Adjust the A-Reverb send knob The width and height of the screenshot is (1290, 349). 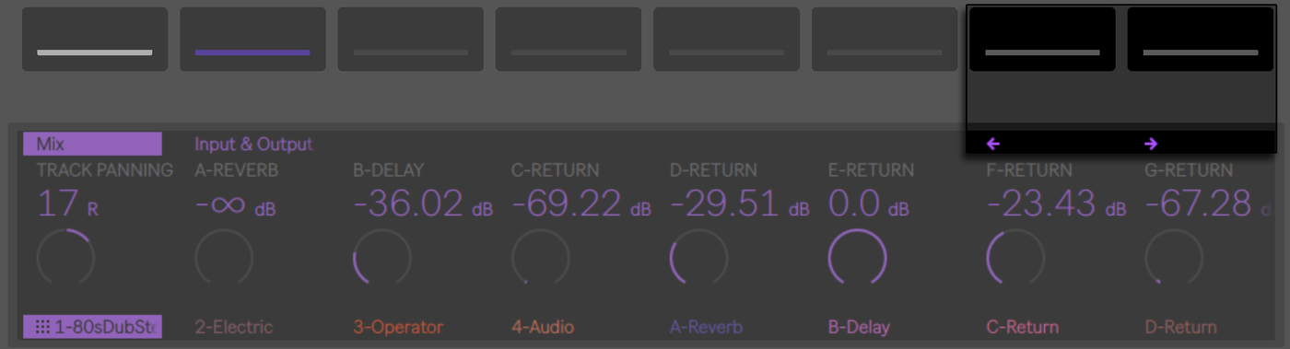tap(224, 258)
